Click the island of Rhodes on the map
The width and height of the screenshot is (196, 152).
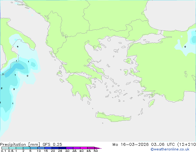tap(151, 103)
